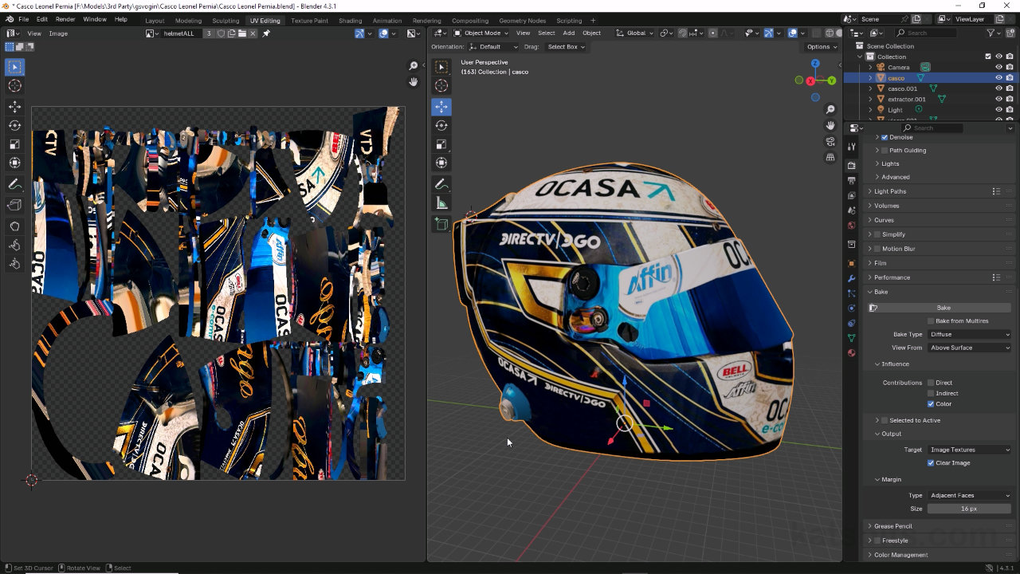This screenshot has height=574, width=1020.
Task: Select the Cursor tool in 3D viewport toolbar
Action: [441, 86]
